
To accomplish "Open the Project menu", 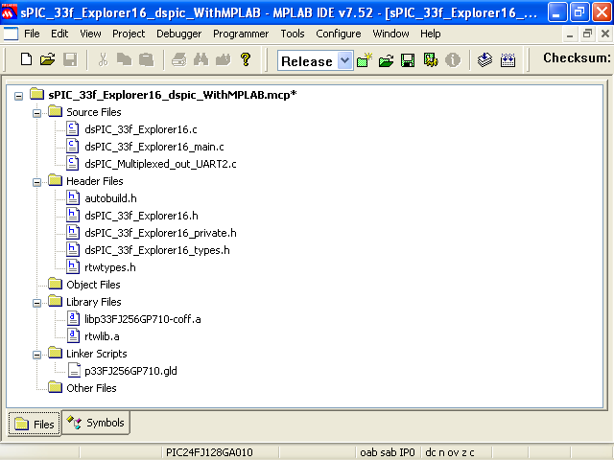I will (x=129, y=34).
